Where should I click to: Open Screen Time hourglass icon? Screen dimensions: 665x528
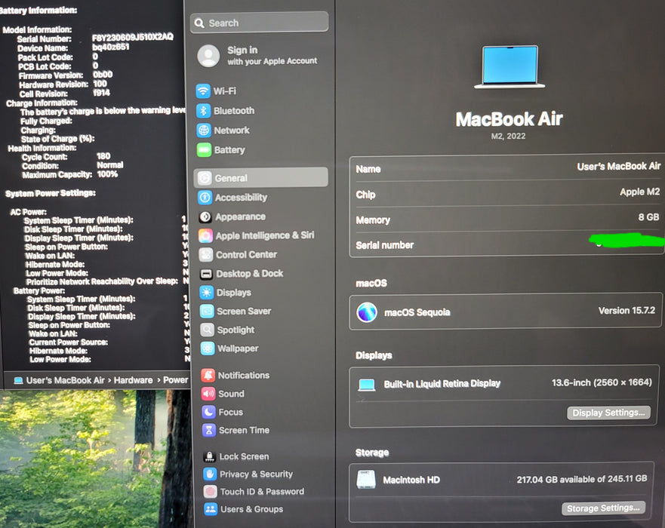[208, 430]
